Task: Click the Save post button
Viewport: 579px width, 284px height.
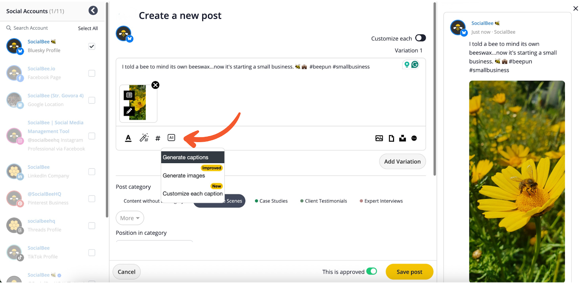Action: [x=409, y=272]
